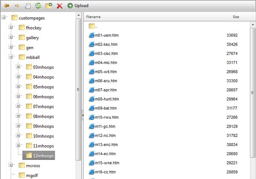
Task: Click the file list scroll up arrow
Action: [x=253, y=25]
